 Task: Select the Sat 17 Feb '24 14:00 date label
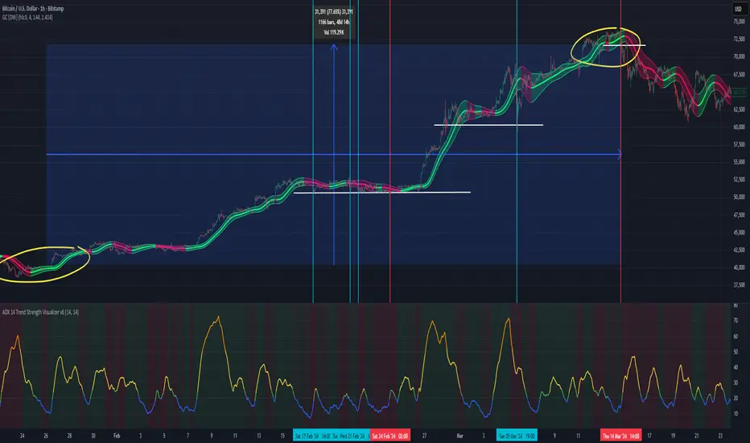[x=312, y=436]
